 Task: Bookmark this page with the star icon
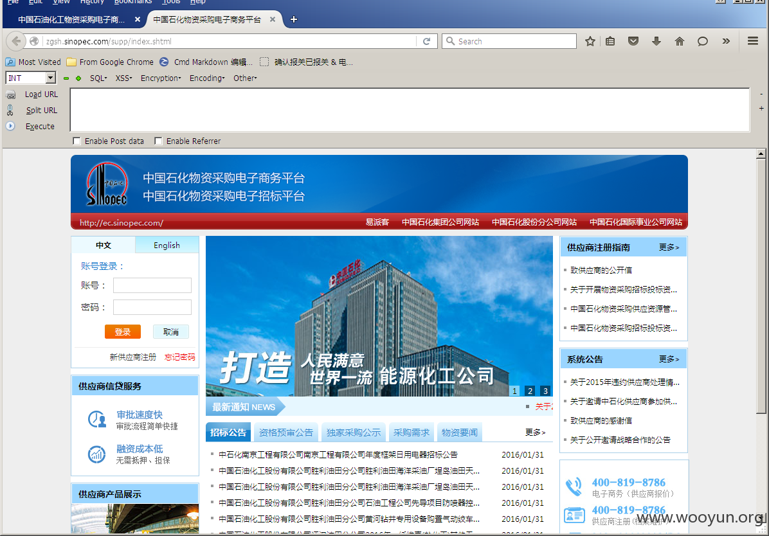(x=590, y=41)
